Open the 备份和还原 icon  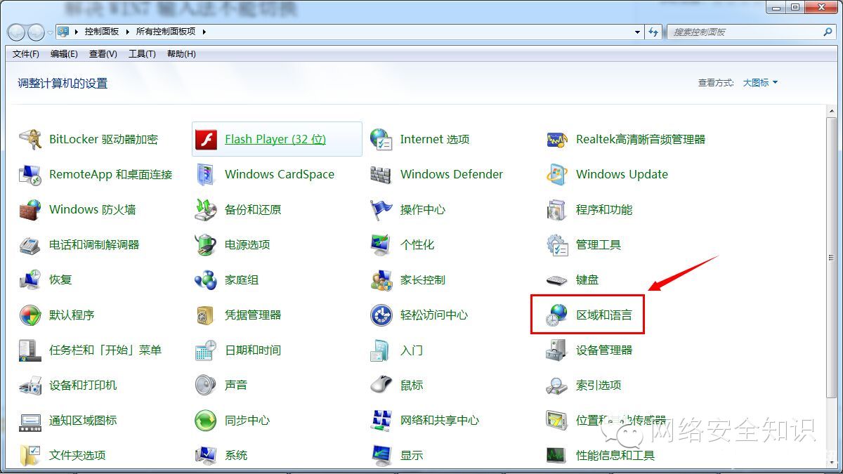[x=206, y=209]
